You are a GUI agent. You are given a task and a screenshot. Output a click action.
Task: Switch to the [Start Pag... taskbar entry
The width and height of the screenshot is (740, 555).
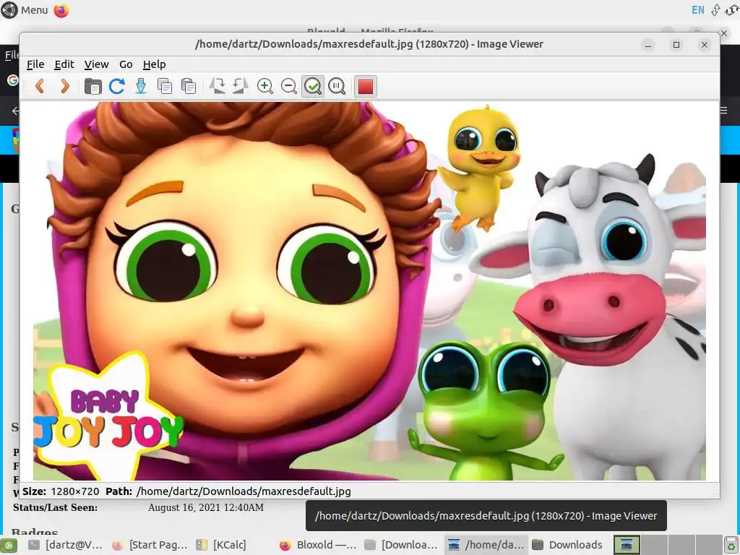pos(150,545)
